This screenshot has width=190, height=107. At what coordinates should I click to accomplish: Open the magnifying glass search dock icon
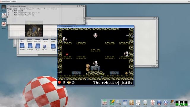coord(118,103)
